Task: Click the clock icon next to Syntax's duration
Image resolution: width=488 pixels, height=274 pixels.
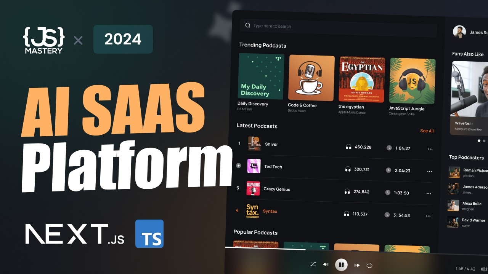Action: (387, 215)
